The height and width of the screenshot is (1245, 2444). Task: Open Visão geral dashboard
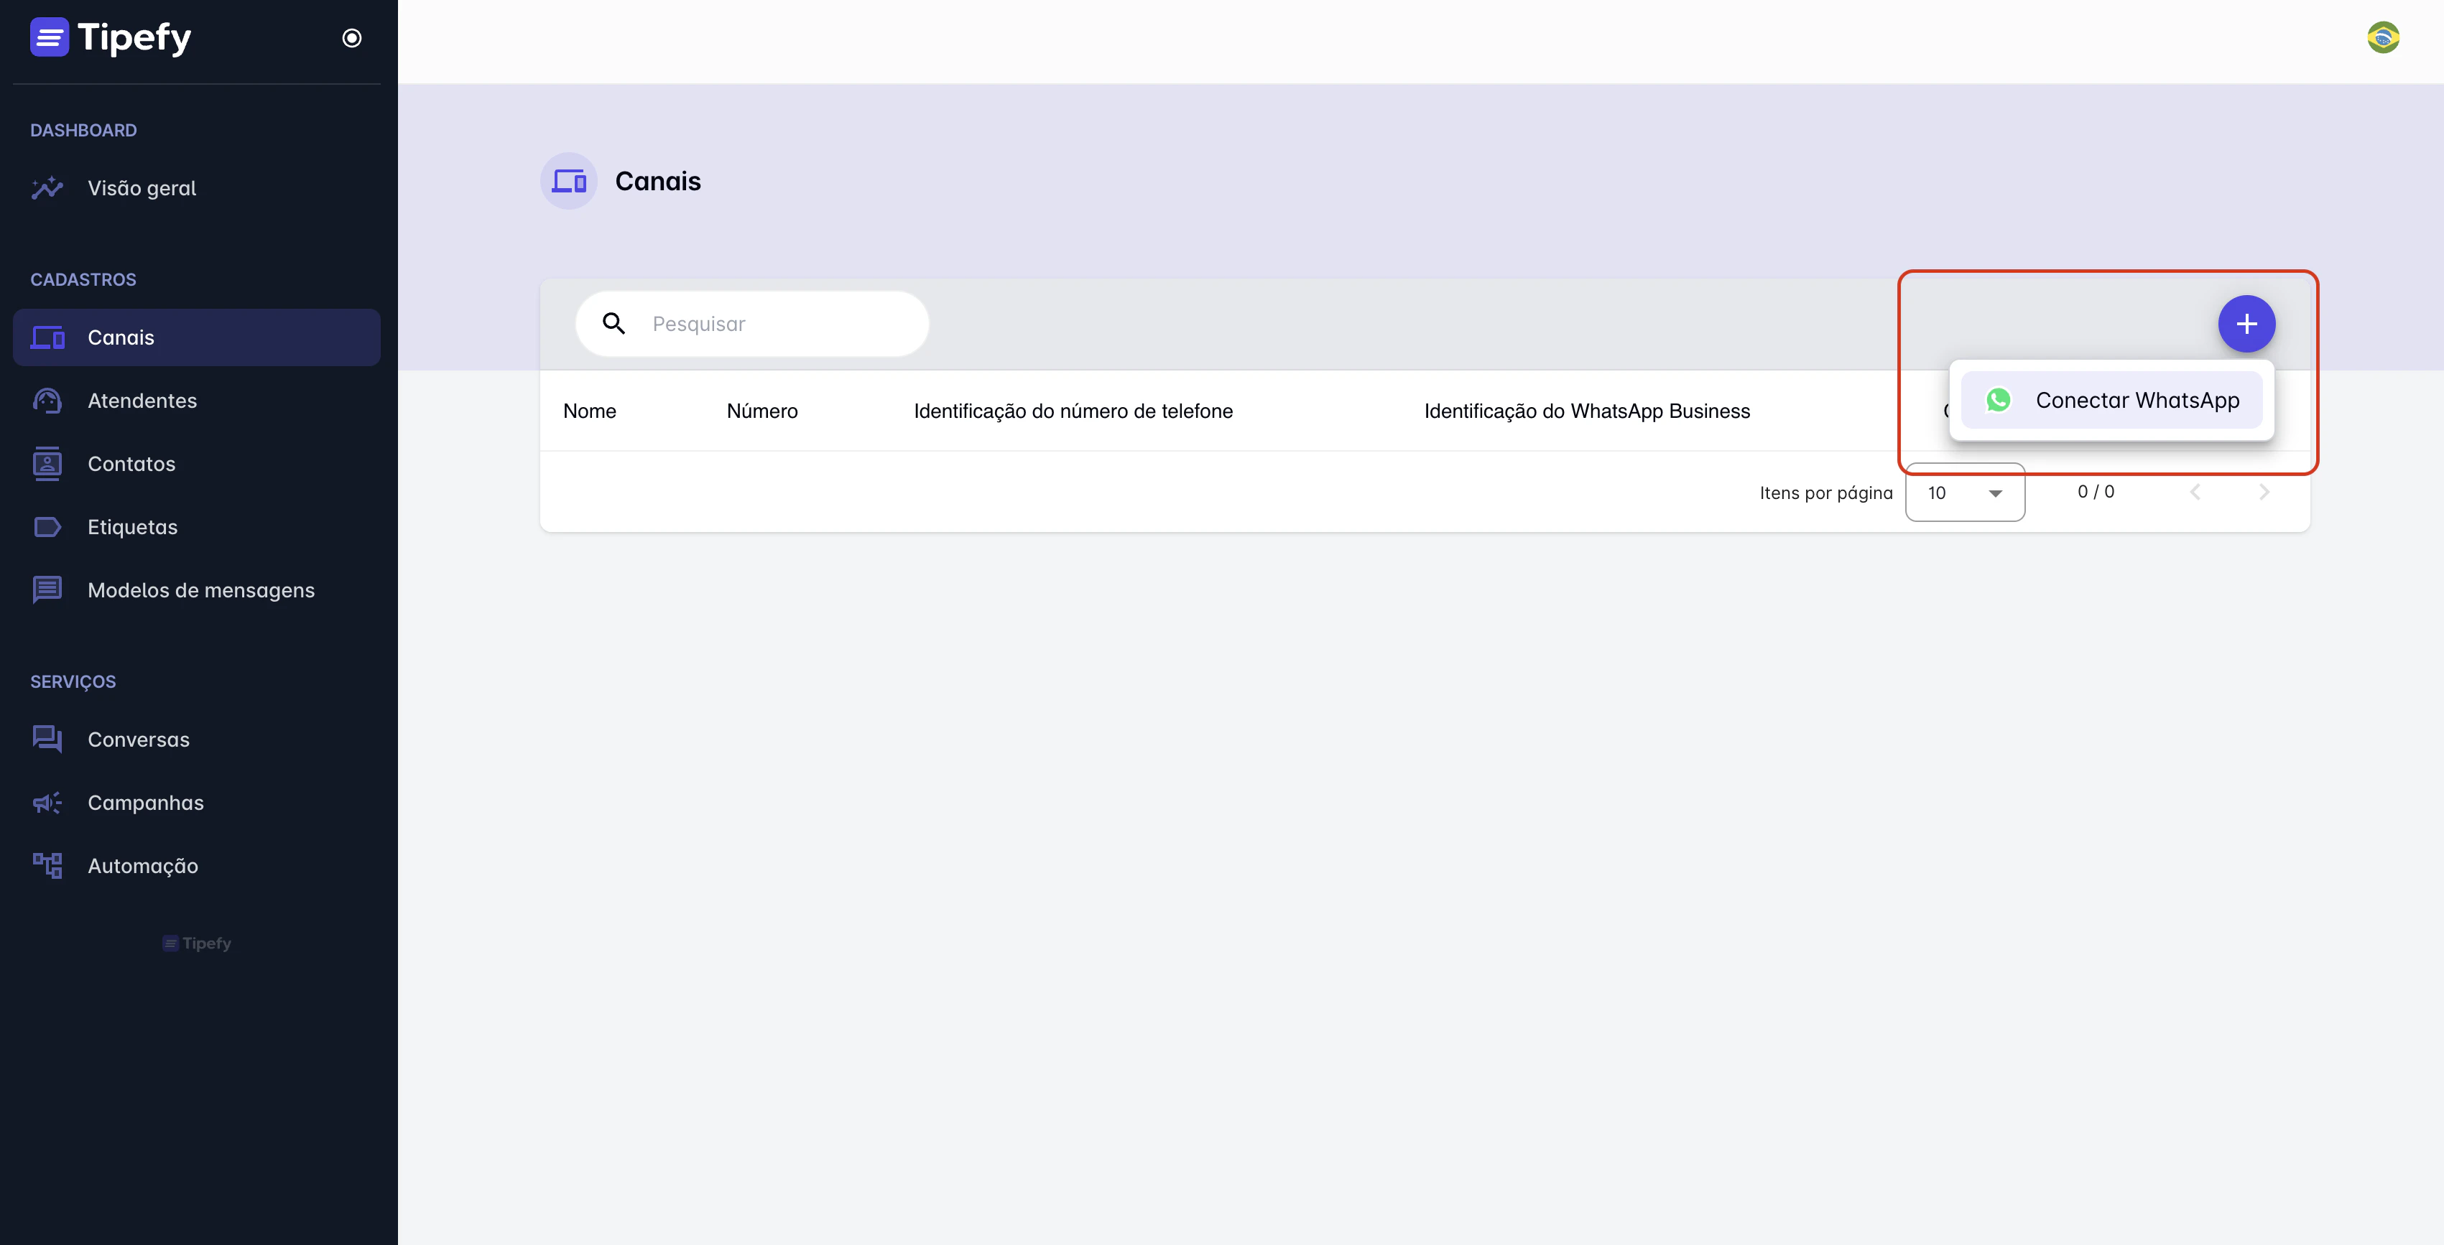142,187
